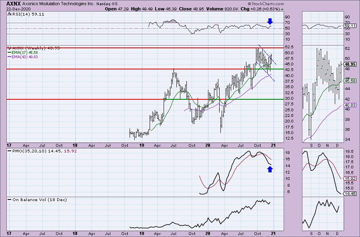360x237 pixels.
Task: Click the PMO(35,20,10) indicator label
Action: (x=42, y=151)
